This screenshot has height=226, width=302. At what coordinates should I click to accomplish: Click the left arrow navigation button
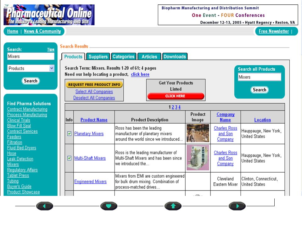[44, 206]
